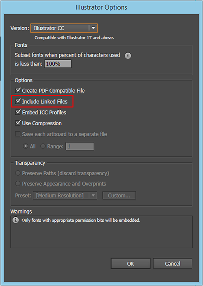Select the Illustrator CC version combo box
Screen dimensions: 203x286
coord(64,28)
